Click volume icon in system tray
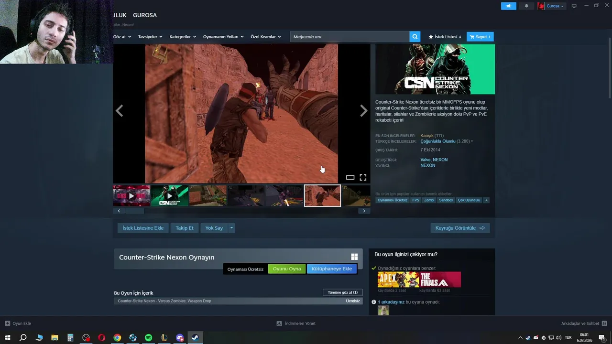612x344 pixels. pos(558,338)
